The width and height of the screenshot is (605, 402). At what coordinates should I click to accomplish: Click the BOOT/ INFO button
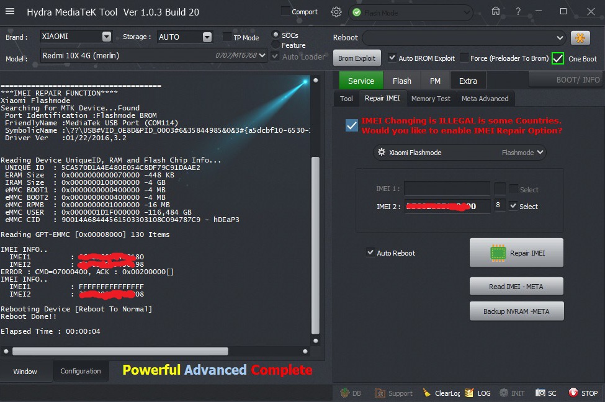pyautogui.click(x=567, y=79)
